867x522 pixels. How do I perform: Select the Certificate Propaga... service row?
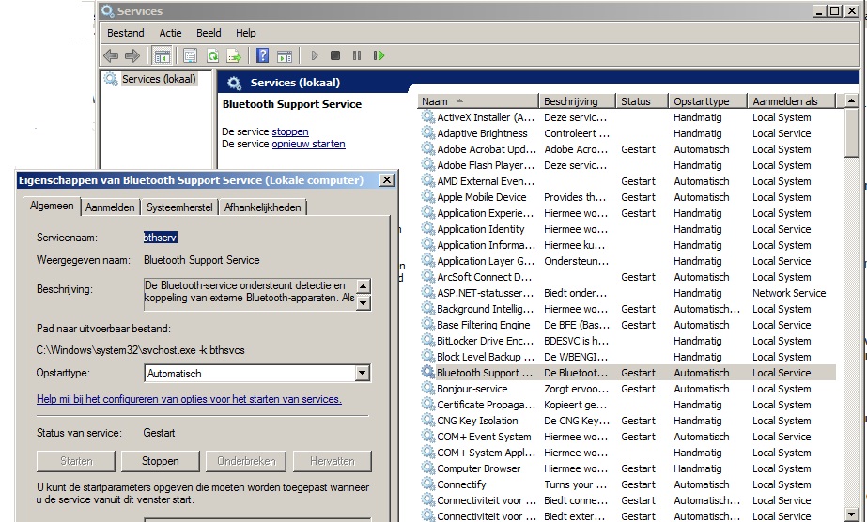[x=627, y=405]
